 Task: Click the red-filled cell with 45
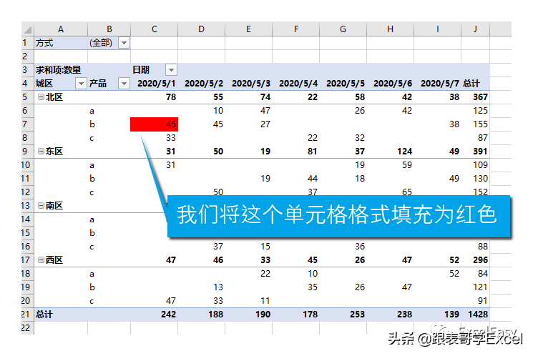tap(154, 124)
